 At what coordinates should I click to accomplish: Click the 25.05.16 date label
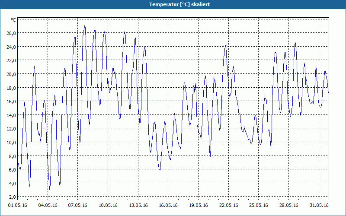(258, 206)
